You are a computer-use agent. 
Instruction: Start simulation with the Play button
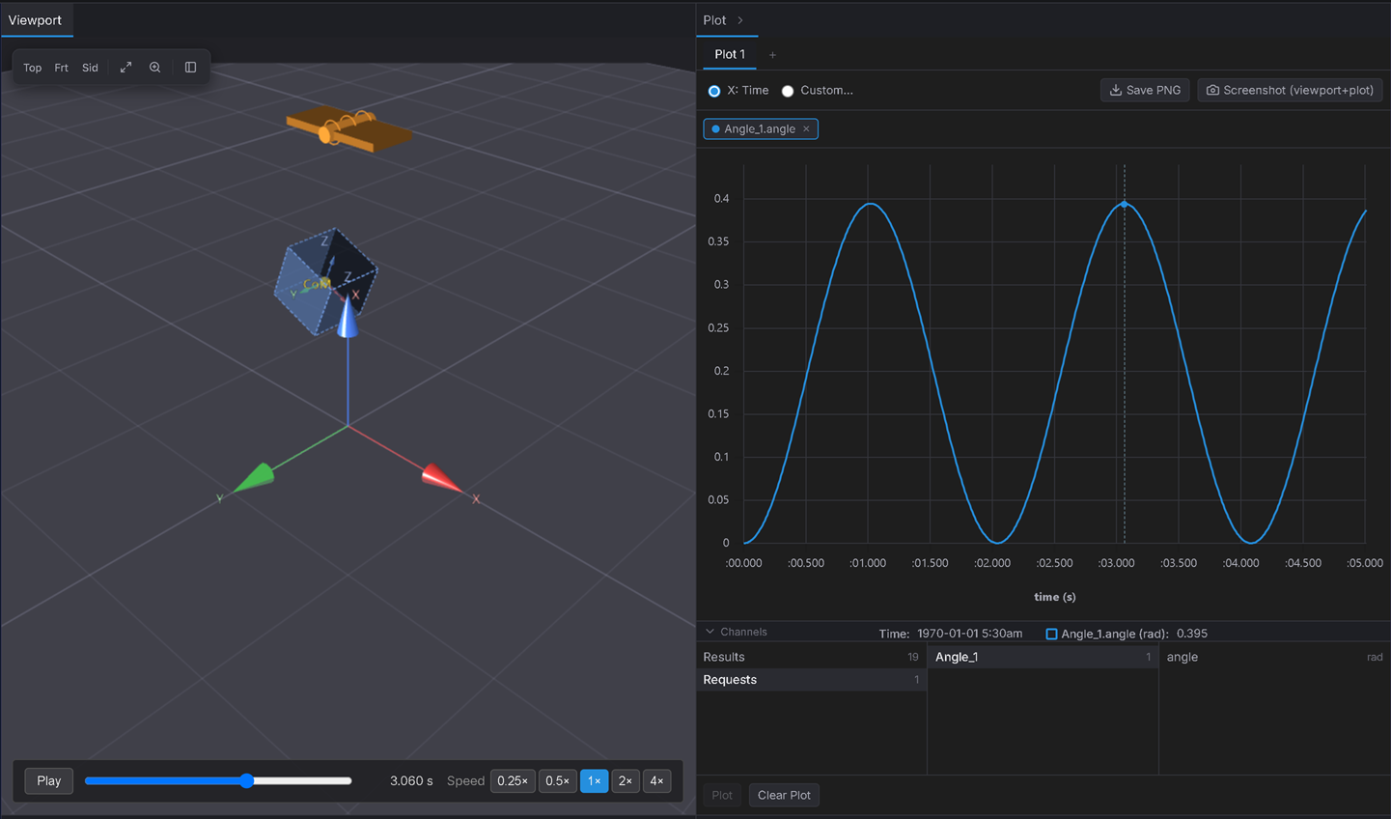pyautogui.click(x=49, y=780)
